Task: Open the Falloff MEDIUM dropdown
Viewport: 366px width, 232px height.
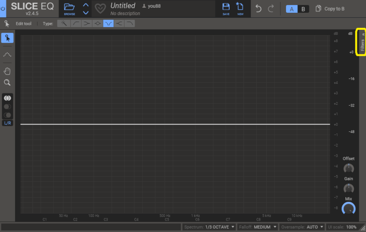Action: coord(258,227)
